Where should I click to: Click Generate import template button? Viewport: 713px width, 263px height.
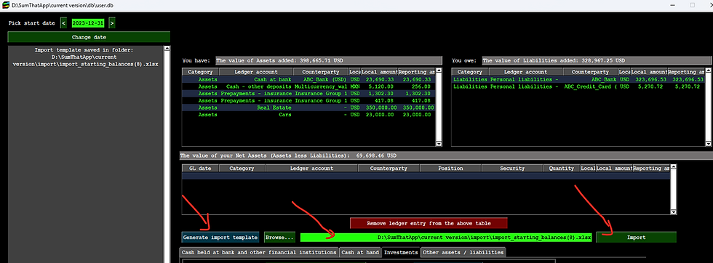click(220, 237)
